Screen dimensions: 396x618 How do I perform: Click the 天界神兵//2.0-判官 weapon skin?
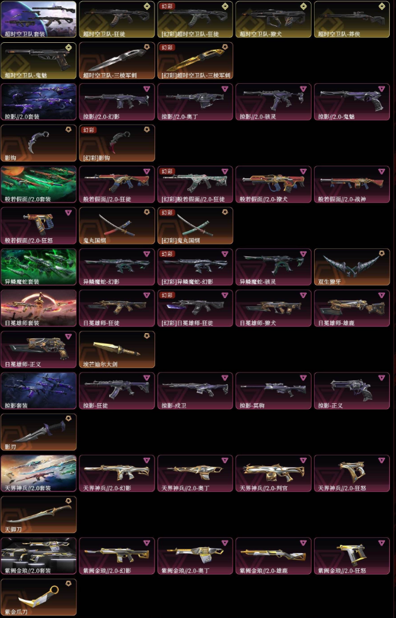point(273,473)
